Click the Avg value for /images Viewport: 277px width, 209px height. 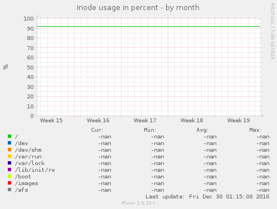pos(210,183)
